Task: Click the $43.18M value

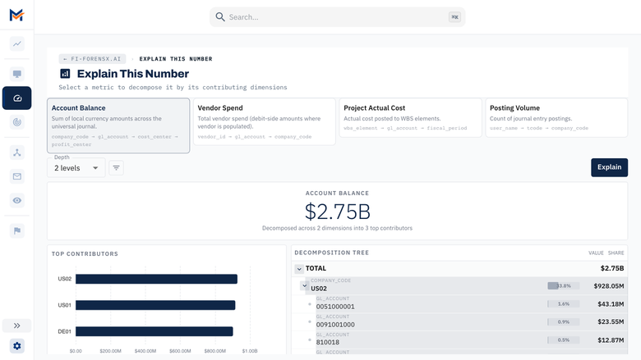Action: tap(611, 304)
